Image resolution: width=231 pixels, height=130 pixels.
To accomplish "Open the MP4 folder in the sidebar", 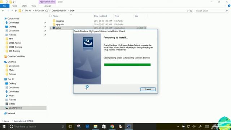I will click(x=11, y=39).
